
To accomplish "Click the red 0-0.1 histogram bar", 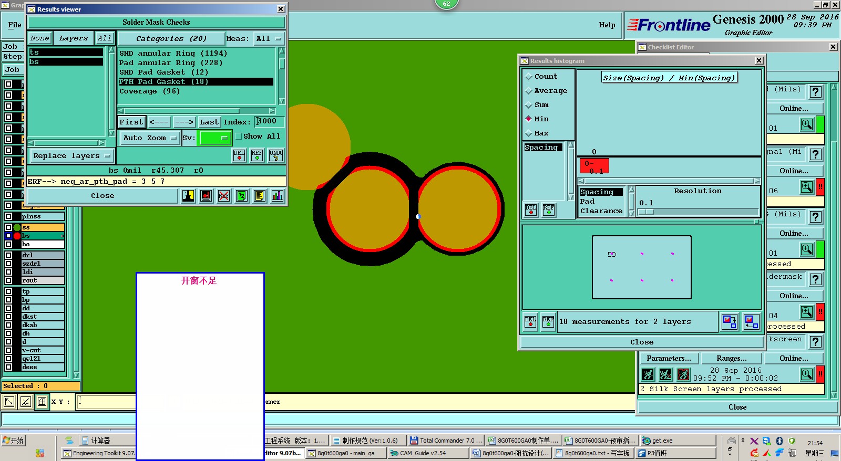I will pyautogui.click(x=594, y=166).
